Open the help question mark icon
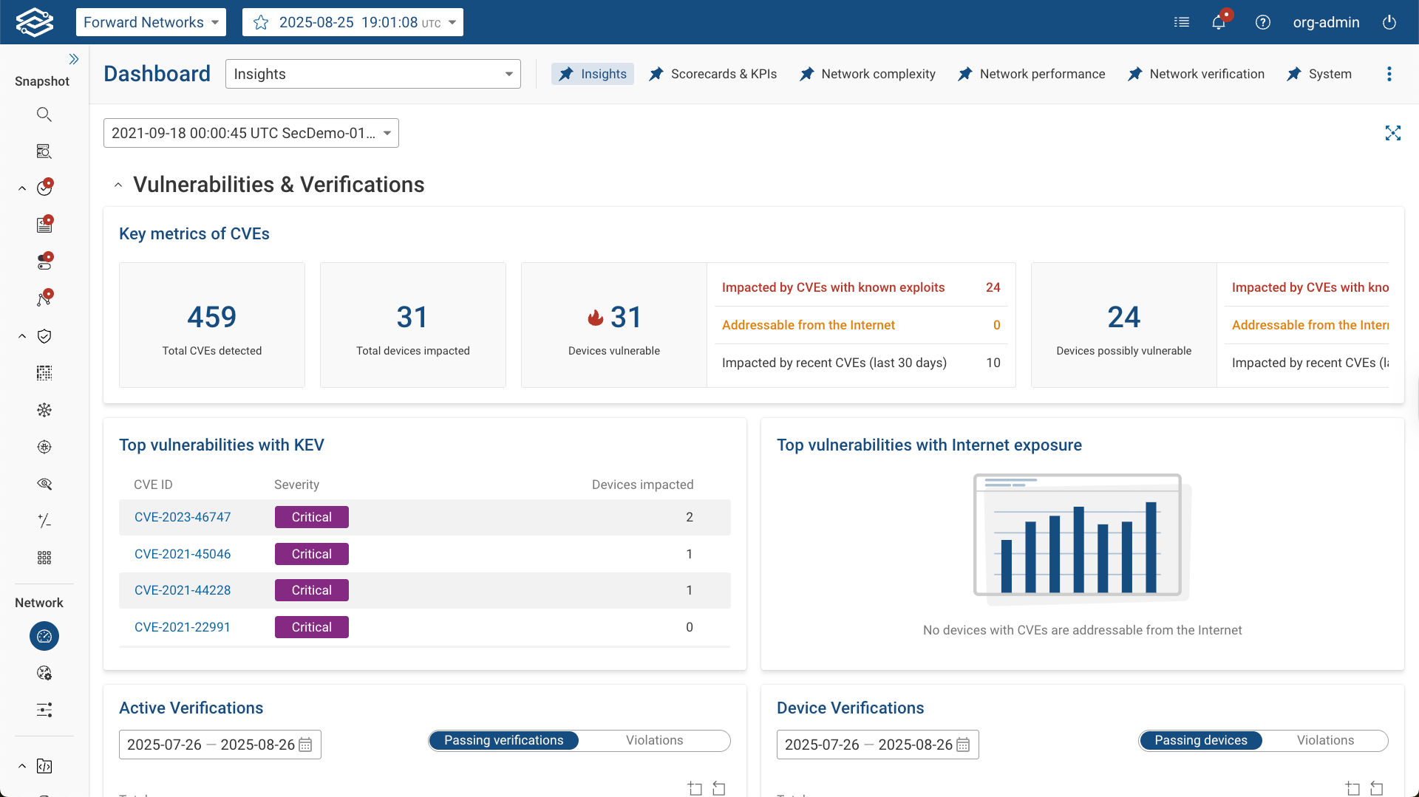 pos(1263,22)
